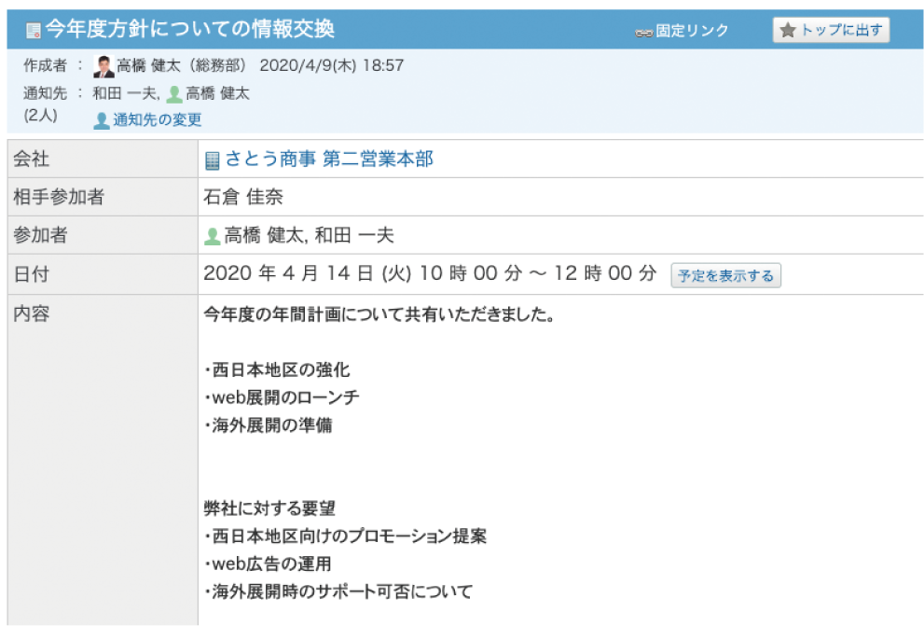This screenshot has height=626, width=924.
Task: Click the title 今年度方針についての情報交換
Action: pos(189,30)
